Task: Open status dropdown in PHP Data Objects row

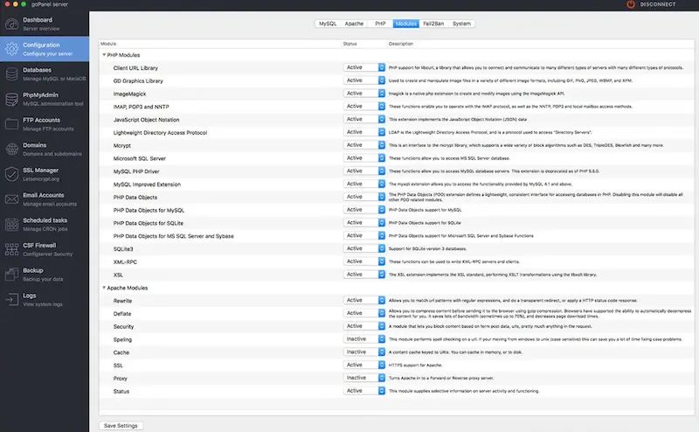Action: pyautogui.click(x=364, y=197)
